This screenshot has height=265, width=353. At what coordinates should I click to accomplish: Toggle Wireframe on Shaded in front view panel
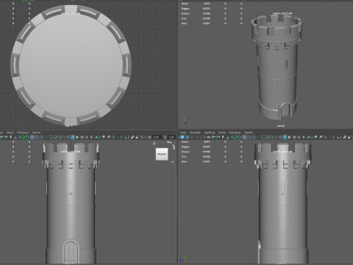tap(82, 137)
